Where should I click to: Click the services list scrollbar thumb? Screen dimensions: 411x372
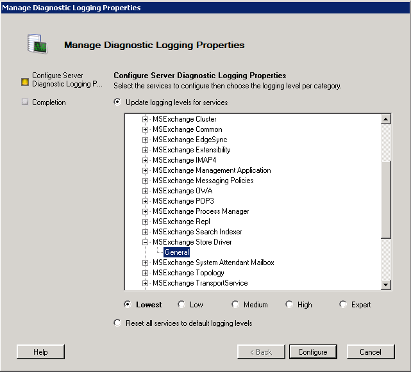(386, 200)
